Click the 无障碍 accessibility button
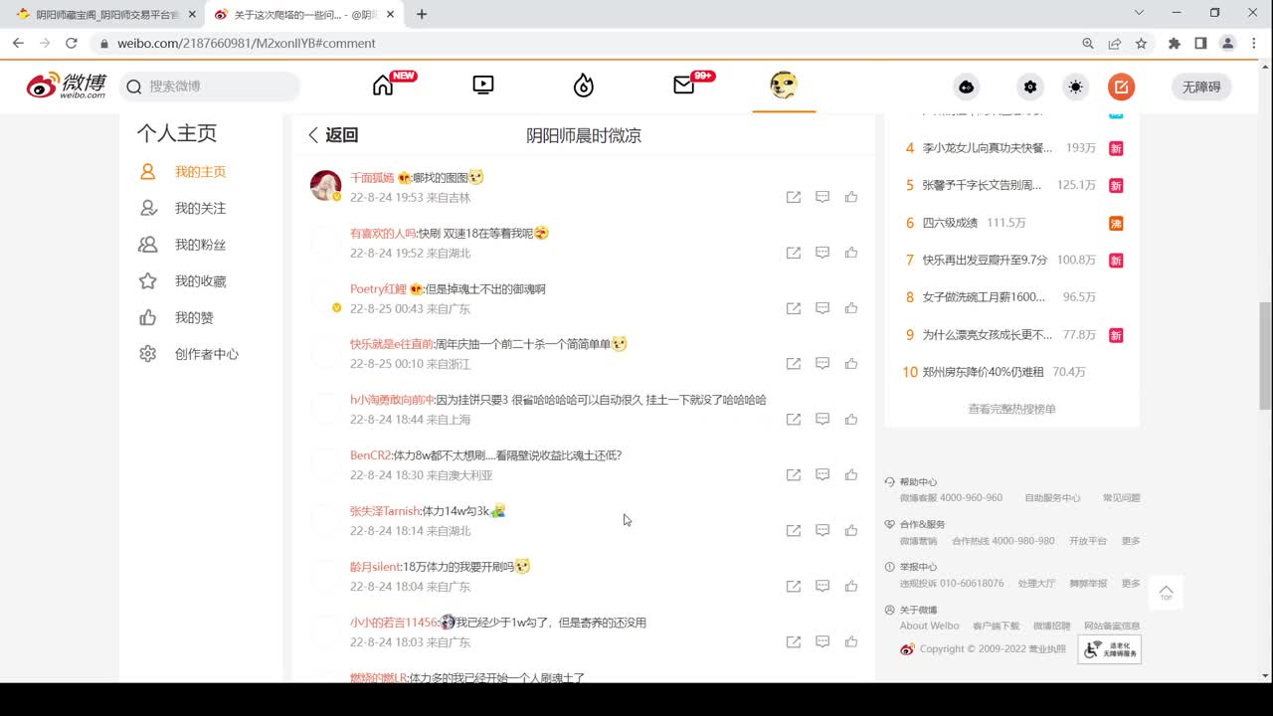Image resolution: width=1273 pixels, height=716 pixels. click(1200, 87)
